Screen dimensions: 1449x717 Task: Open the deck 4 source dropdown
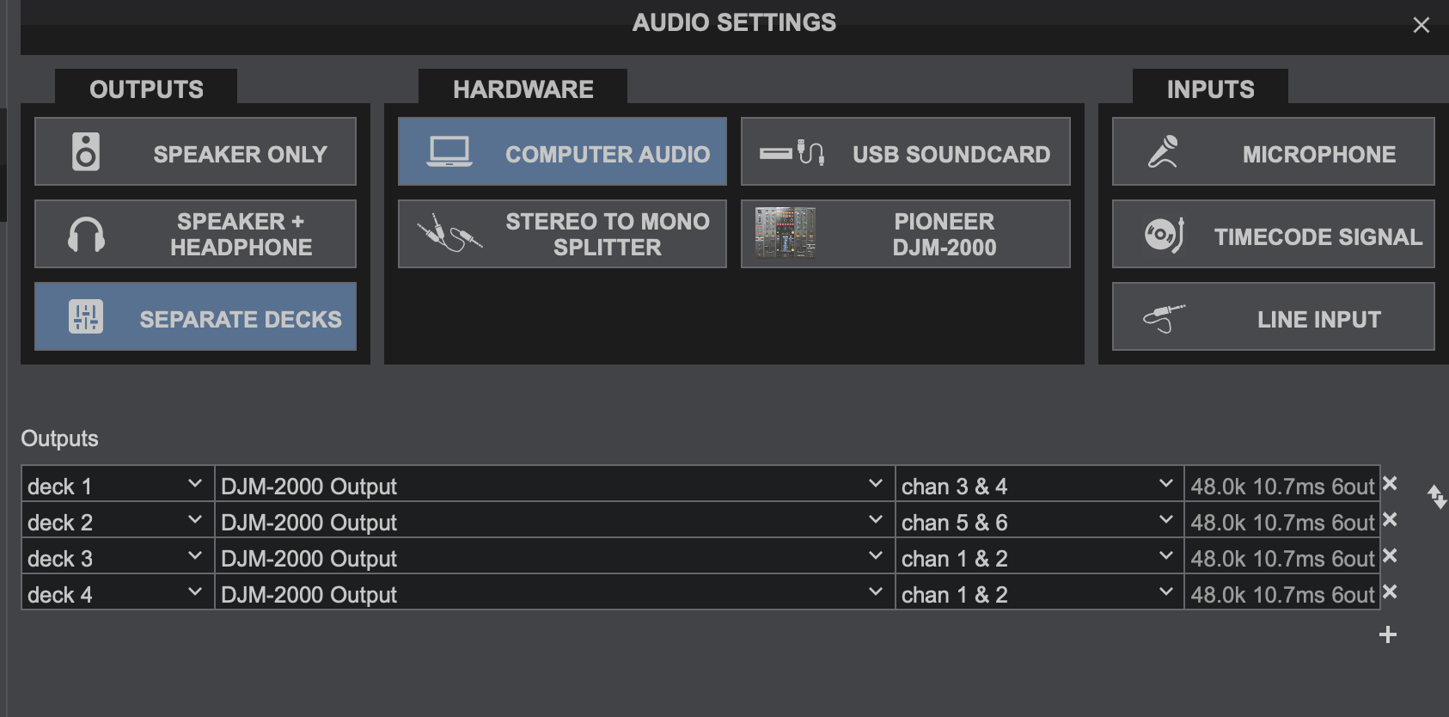click(x=118, y=592)
